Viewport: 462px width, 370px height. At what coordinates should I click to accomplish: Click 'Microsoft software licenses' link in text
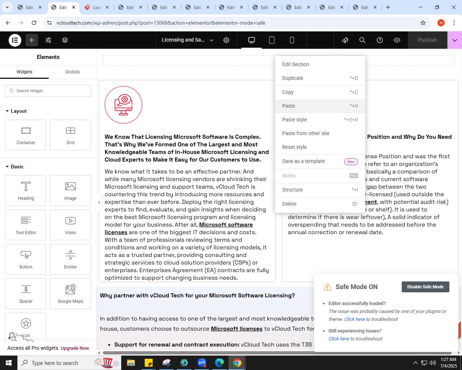click(179, 228)
